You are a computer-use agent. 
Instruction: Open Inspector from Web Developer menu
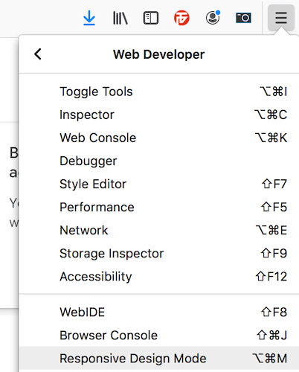[159, 115]
